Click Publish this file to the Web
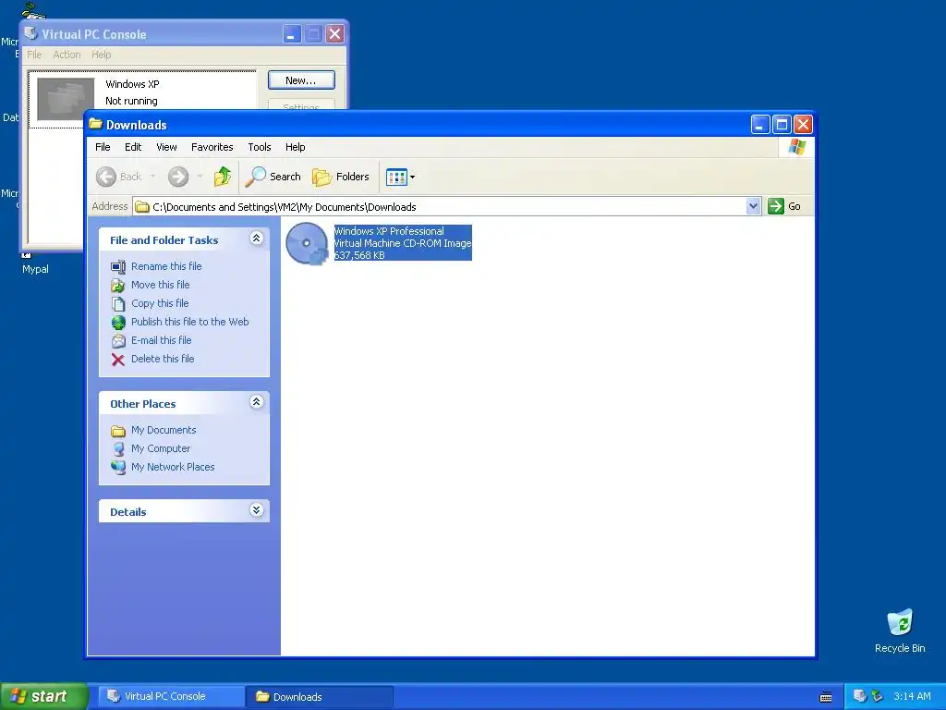 [190, 322]
